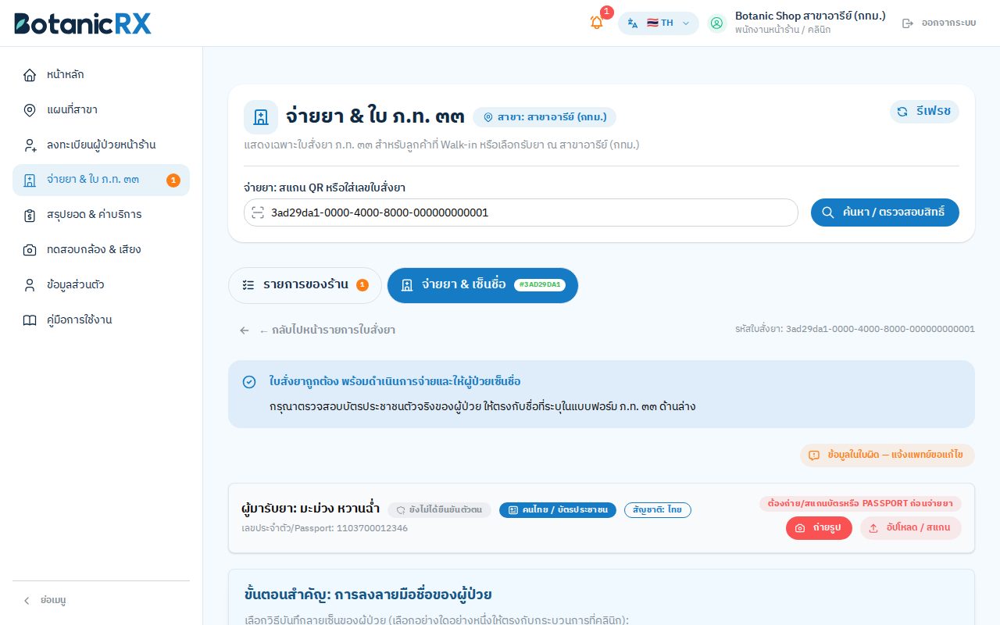Click the map pin icon beside แผนที่สาขา
Screen dimensions: 1000x625
click(x=30, y=110)
